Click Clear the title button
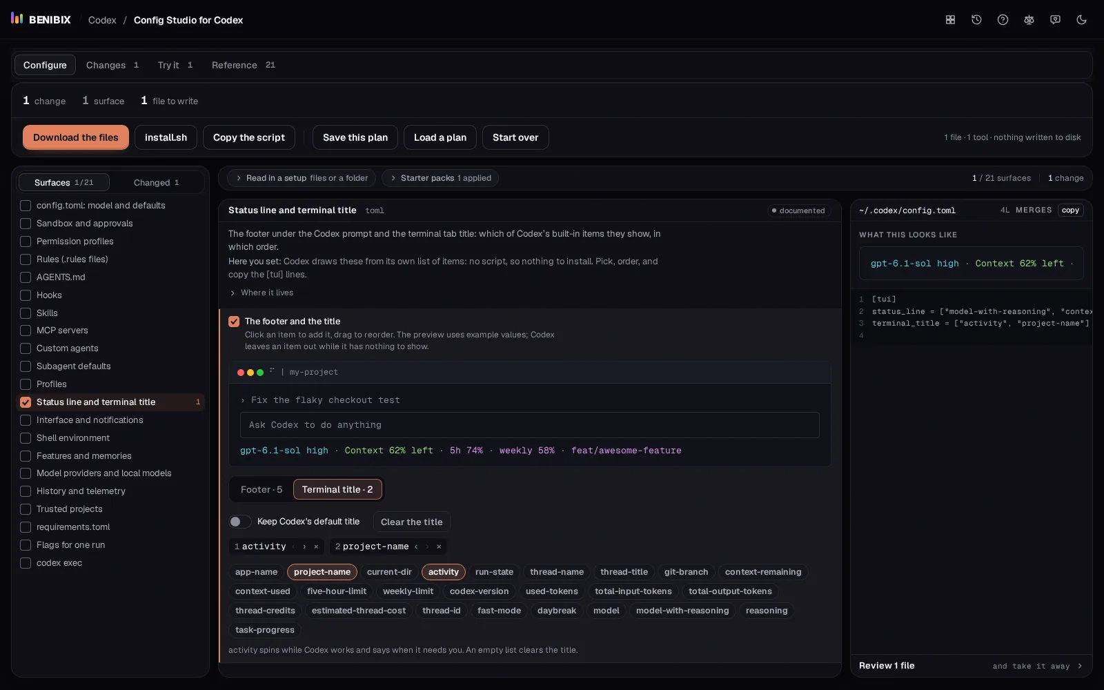The width and height of the screenshot is (1104, 690). pyautogui.click(x=412, y=522)
